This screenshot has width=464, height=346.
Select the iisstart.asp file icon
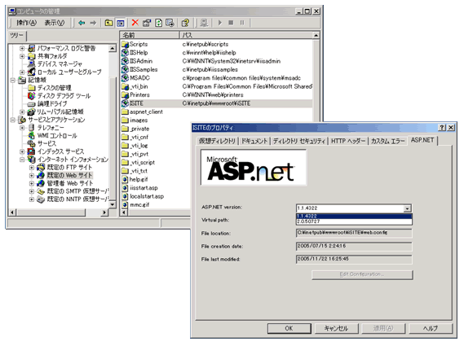(125, 188)
